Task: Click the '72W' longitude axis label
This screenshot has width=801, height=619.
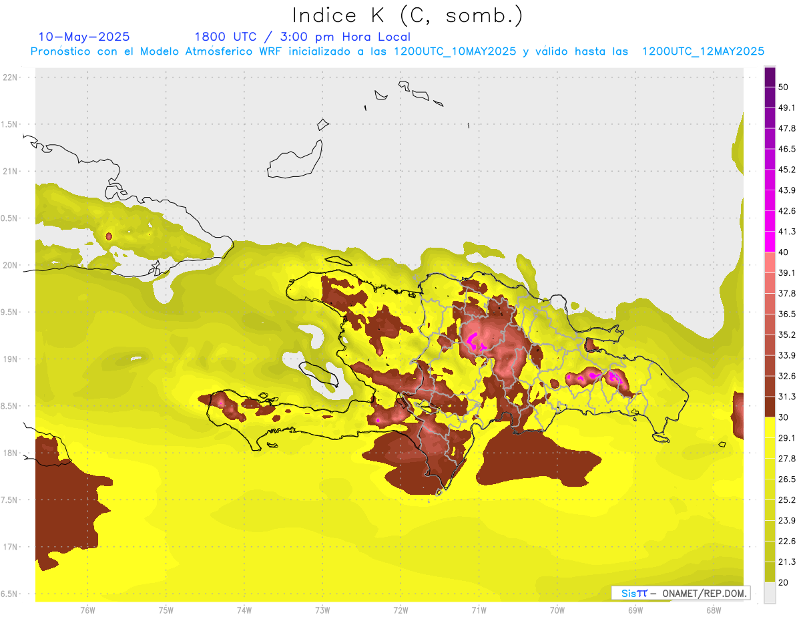Action: click(400, 610)
